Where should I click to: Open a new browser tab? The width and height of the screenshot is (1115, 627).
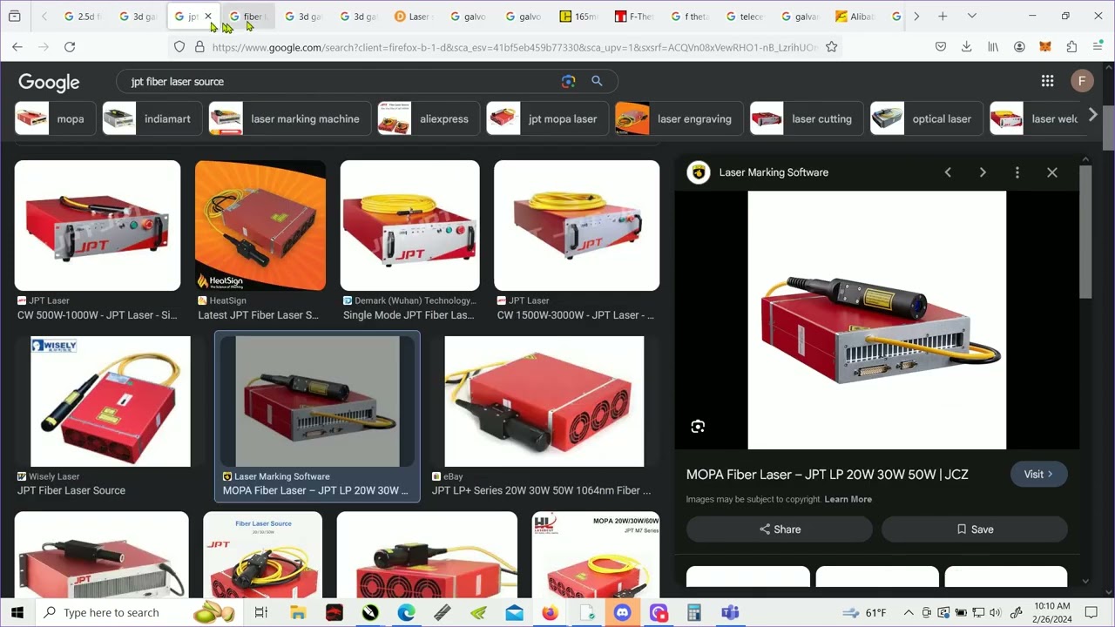coord(943,16)
